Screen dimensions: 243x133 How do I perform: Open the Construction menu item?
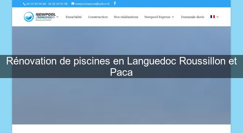(98, 17)
